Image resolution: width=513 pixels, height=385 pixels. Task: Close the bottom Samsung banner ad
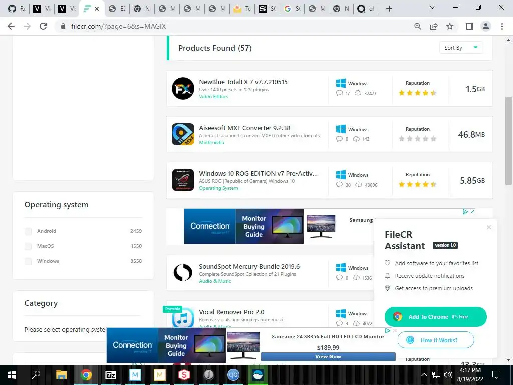pyautogui.click(x=395, y=331)
